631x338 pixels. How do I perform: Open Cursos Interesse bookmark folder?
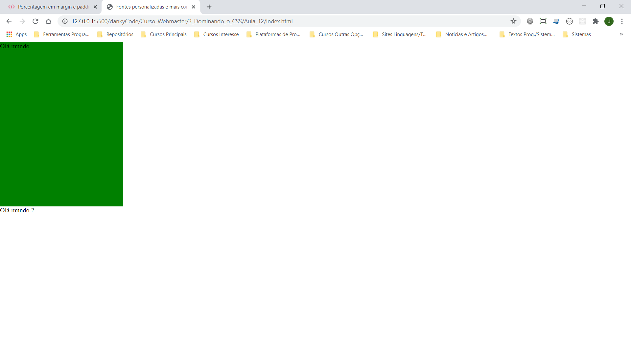pos(217,34)
